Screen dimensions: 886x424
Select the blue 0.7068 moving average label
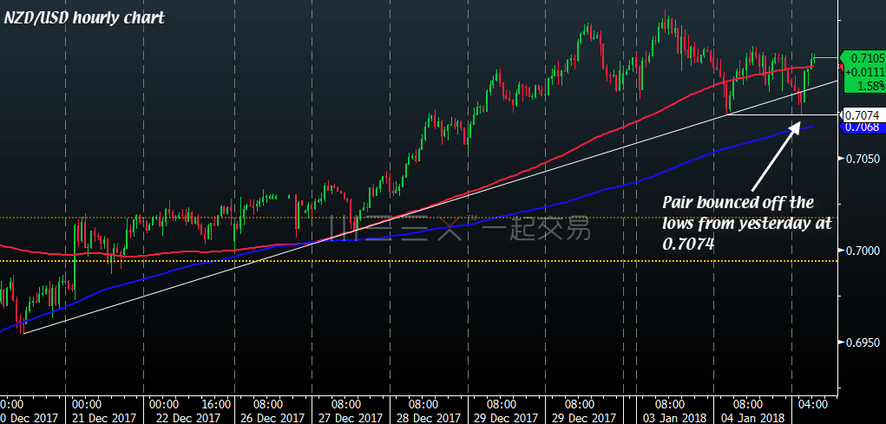pos(862,127)
